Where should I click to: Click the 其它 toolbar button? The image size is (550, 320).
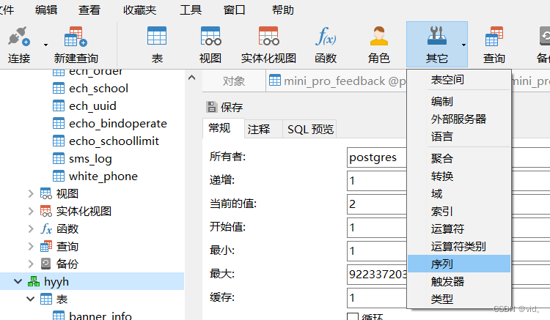437,45
